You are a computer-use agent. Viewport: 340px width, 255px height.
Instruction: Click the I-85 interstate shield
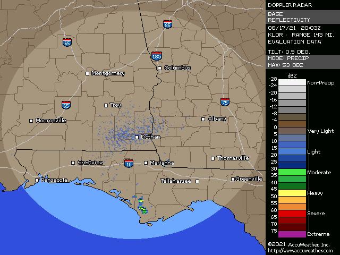click(x=167, y=24)
